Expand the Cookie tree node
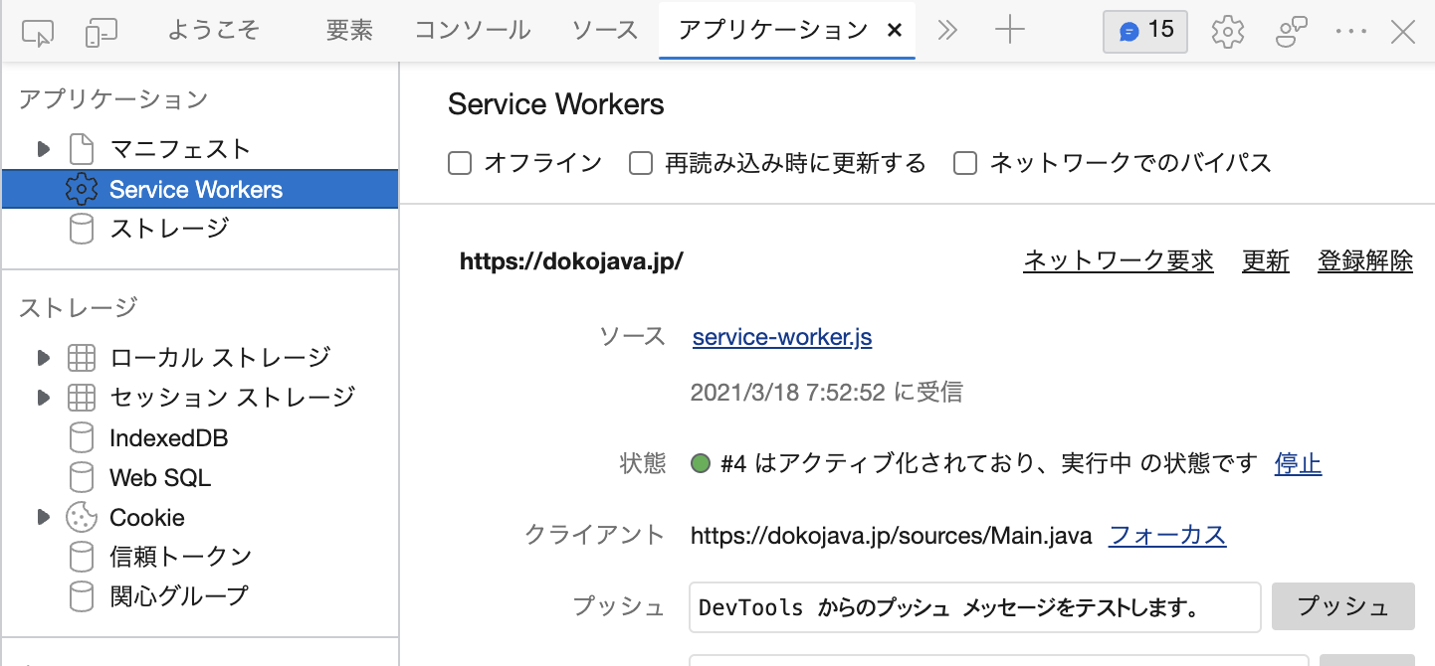The height and width of the screenshot is (666, 1435). [43, 517]
